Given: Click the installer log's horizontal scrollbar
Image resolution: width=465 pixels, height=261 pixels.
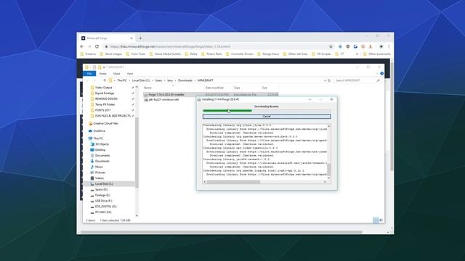Looking at the screenshot, I should [233, 182].
